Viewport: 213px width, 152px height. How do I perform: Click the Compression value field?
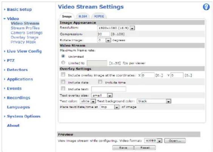(103, 34)
